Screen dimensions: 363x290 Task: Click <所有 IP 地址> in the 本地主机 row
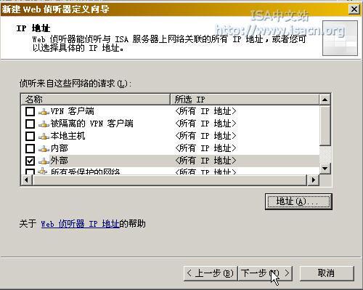(x=205, y=136)
